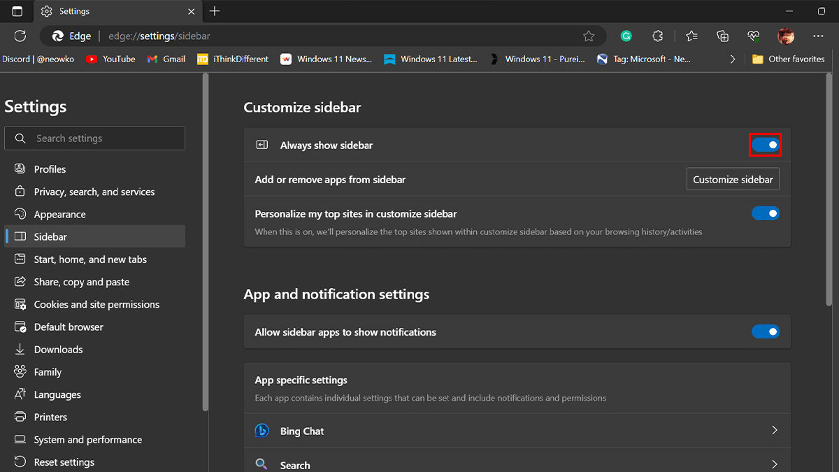
Task: Show more favorites bar overflow chevron
Action: (x=732, y=59)
